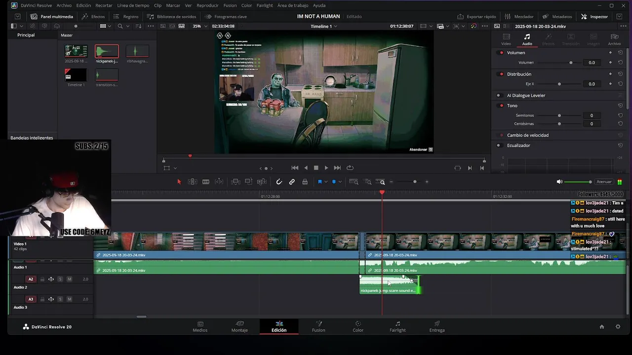Open the Línea de tiempo menu
The height and width of the screenshot is (355, 632).
point(133,5)
